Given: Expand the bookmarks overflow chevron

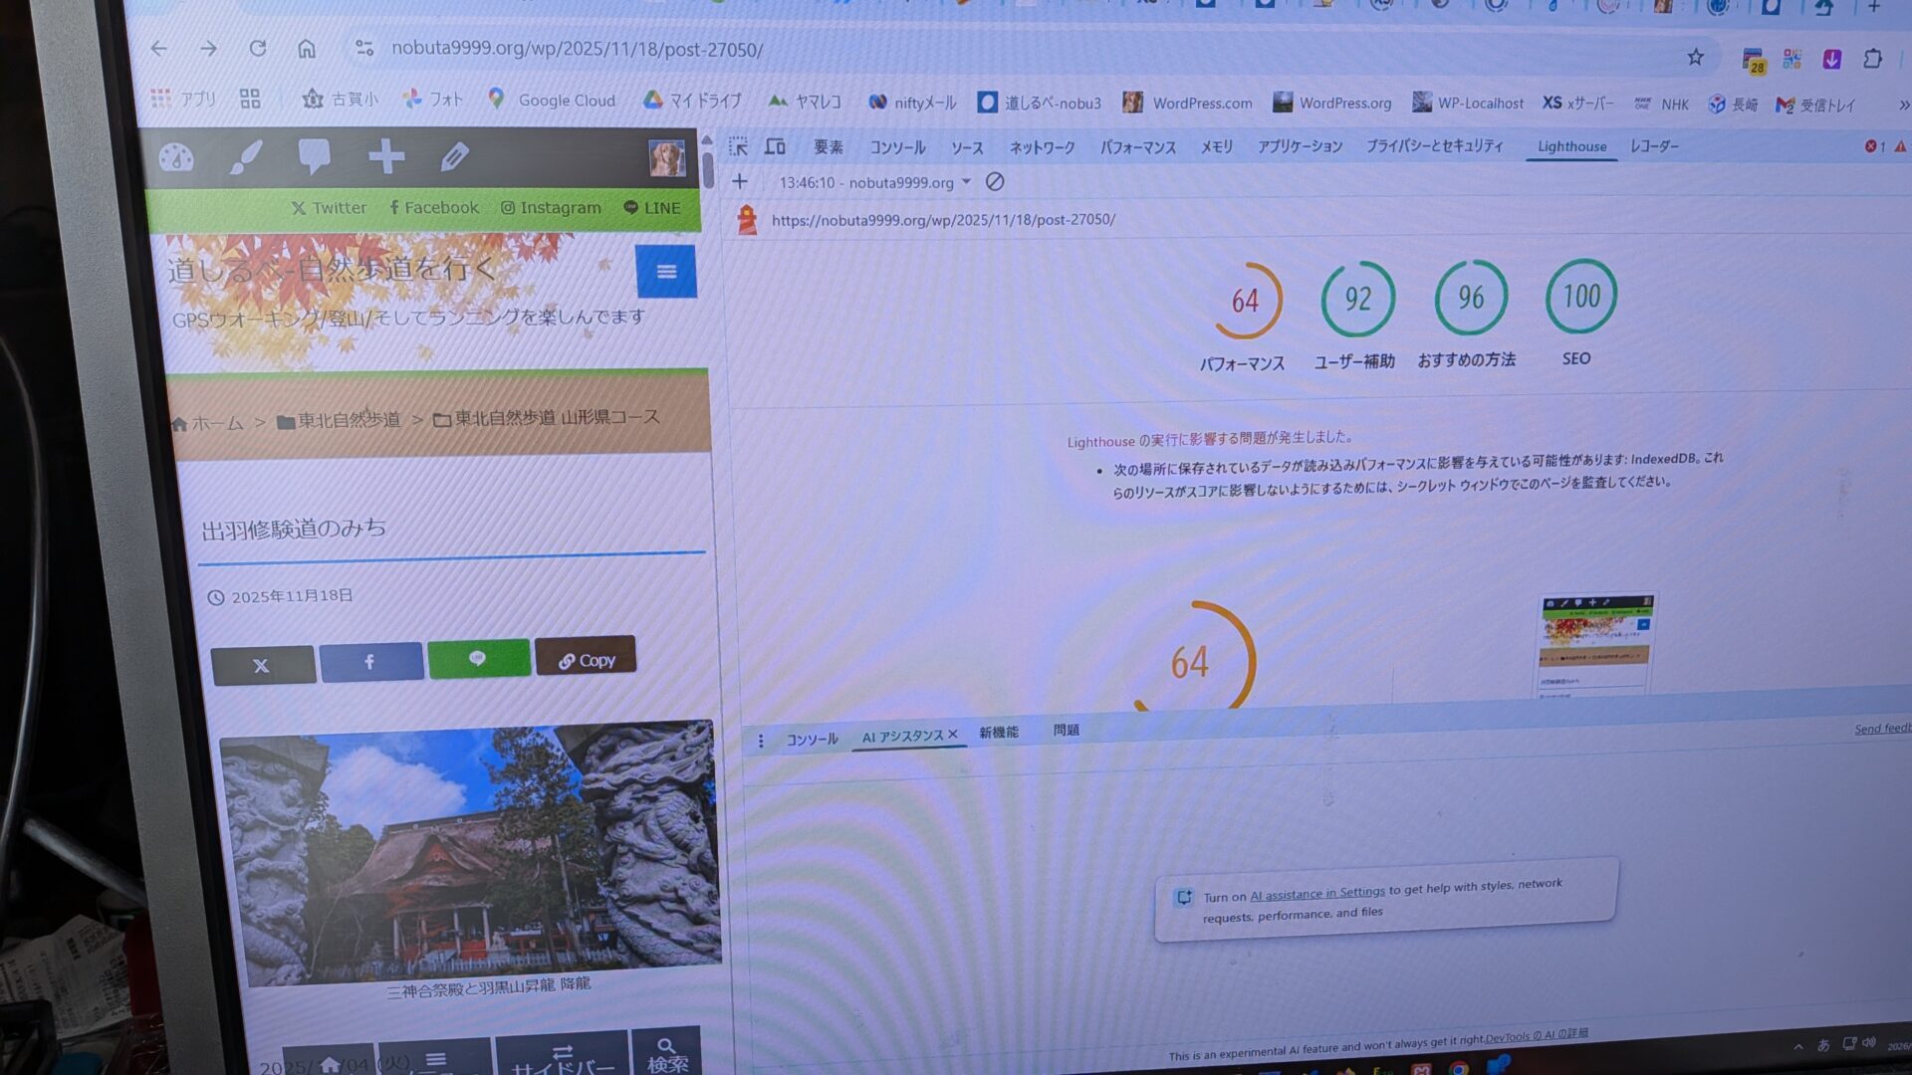Looking at the screenshot, I should point(1903,105).
